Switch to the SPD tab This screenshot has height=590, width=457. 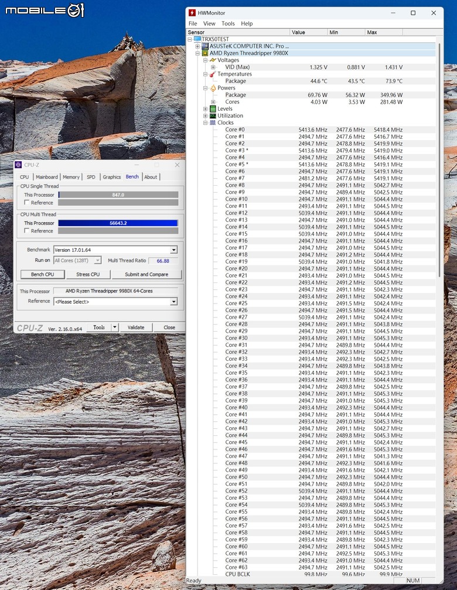[91, 177]
